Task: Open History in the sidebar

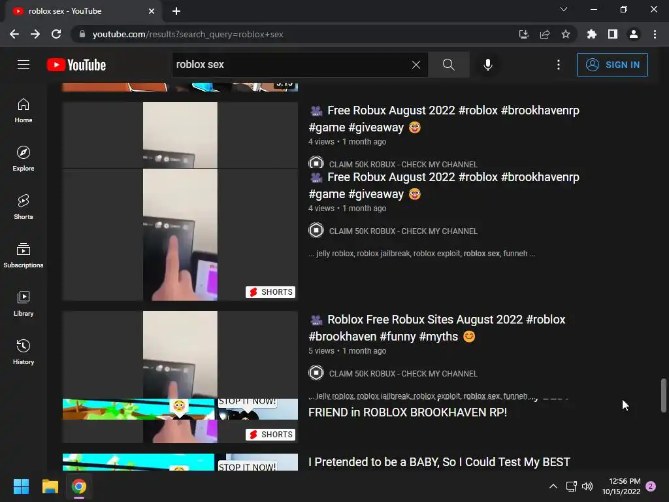Action: click(x=24, y=352)
